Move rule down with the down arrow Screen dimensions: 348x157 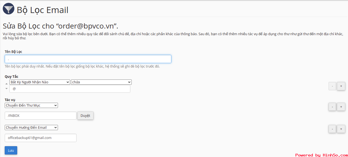pyautogui.click(x=7, y=88)
